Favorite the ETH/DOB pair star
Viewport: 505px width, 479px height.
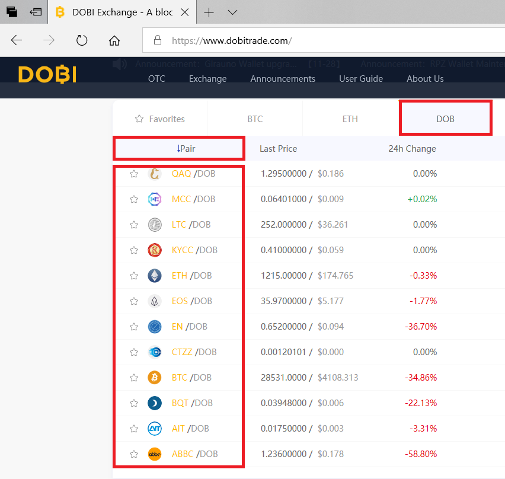pyautogui.click(x=134, y=276)
